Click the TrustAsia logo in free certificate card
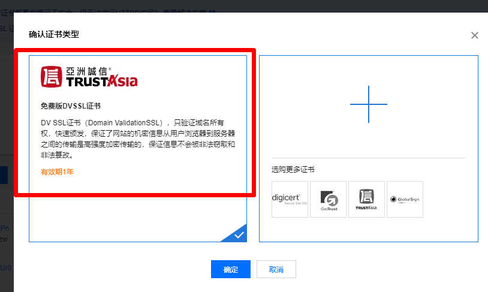 pos(89,77)
